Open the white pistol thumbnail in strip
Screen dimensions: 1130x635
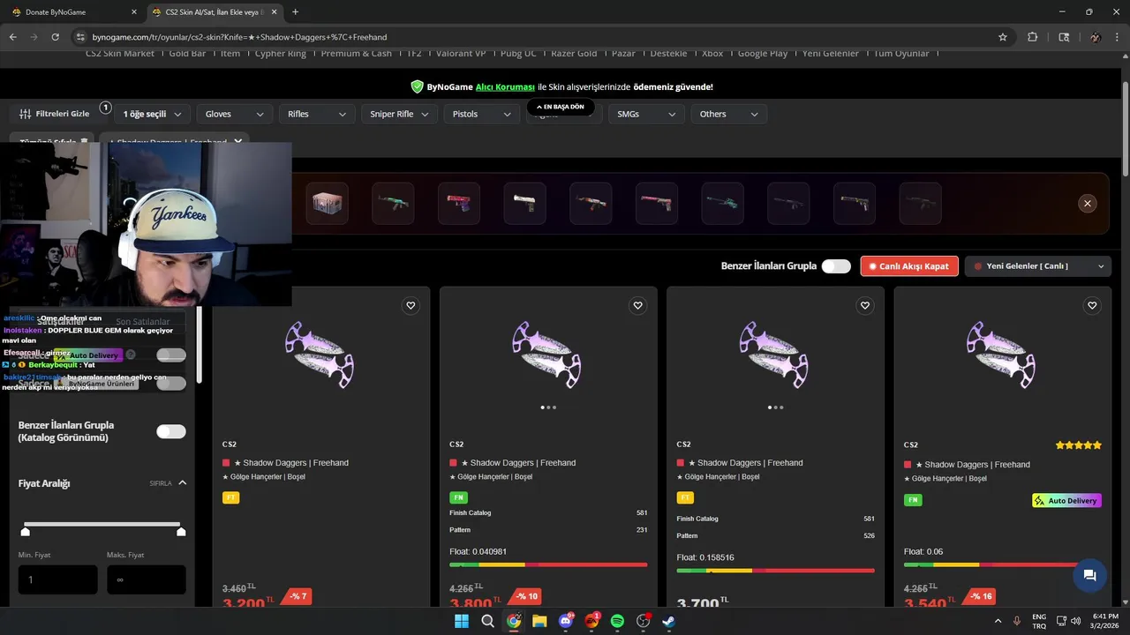point(524,203)
